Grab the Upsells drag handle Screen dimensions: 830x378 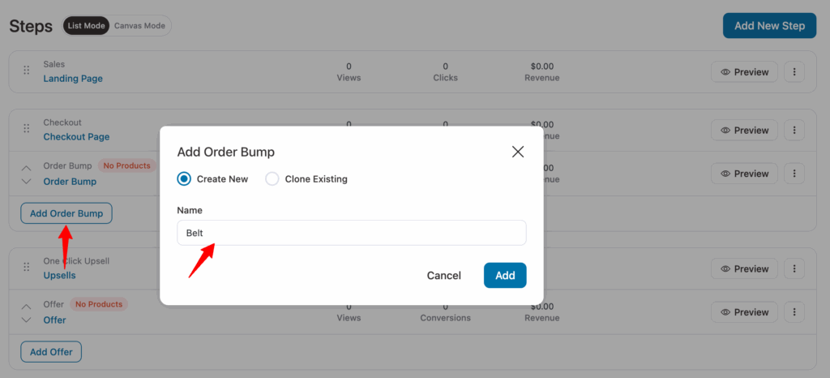[x=26, y=268]
